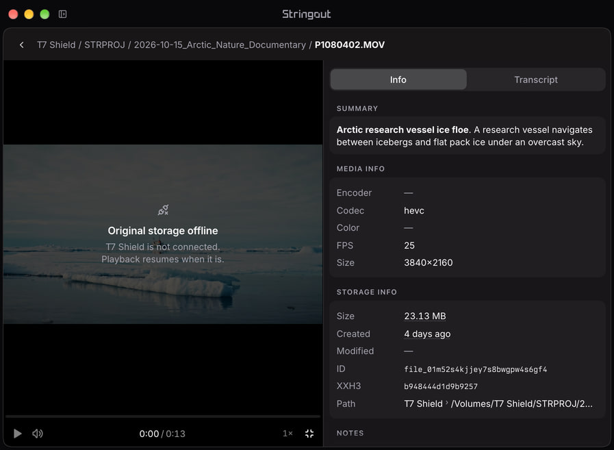Change the 1× playback speed
Image resolution: width=614 pixels, height=450 pixels.
(x=287, y=434)
